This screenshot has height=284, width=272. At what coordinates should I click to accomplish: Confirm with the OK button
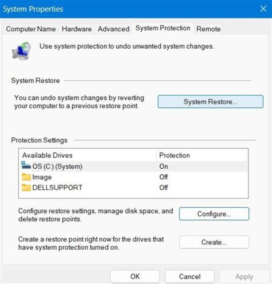(x=135, y=276)
